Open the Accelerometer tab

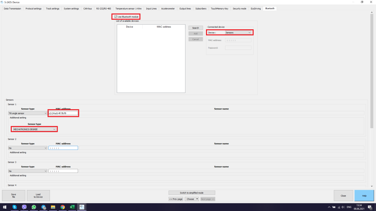[x=168, y=8]
